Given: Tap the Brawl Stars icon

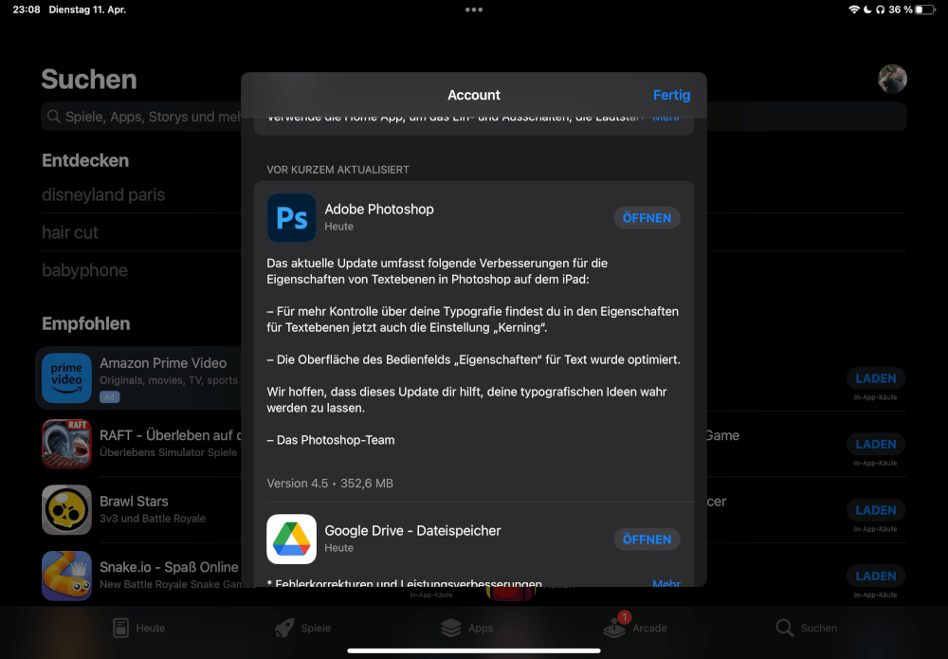Looking at the screenshot, I should pyautogui.click(x=66, y=510).
